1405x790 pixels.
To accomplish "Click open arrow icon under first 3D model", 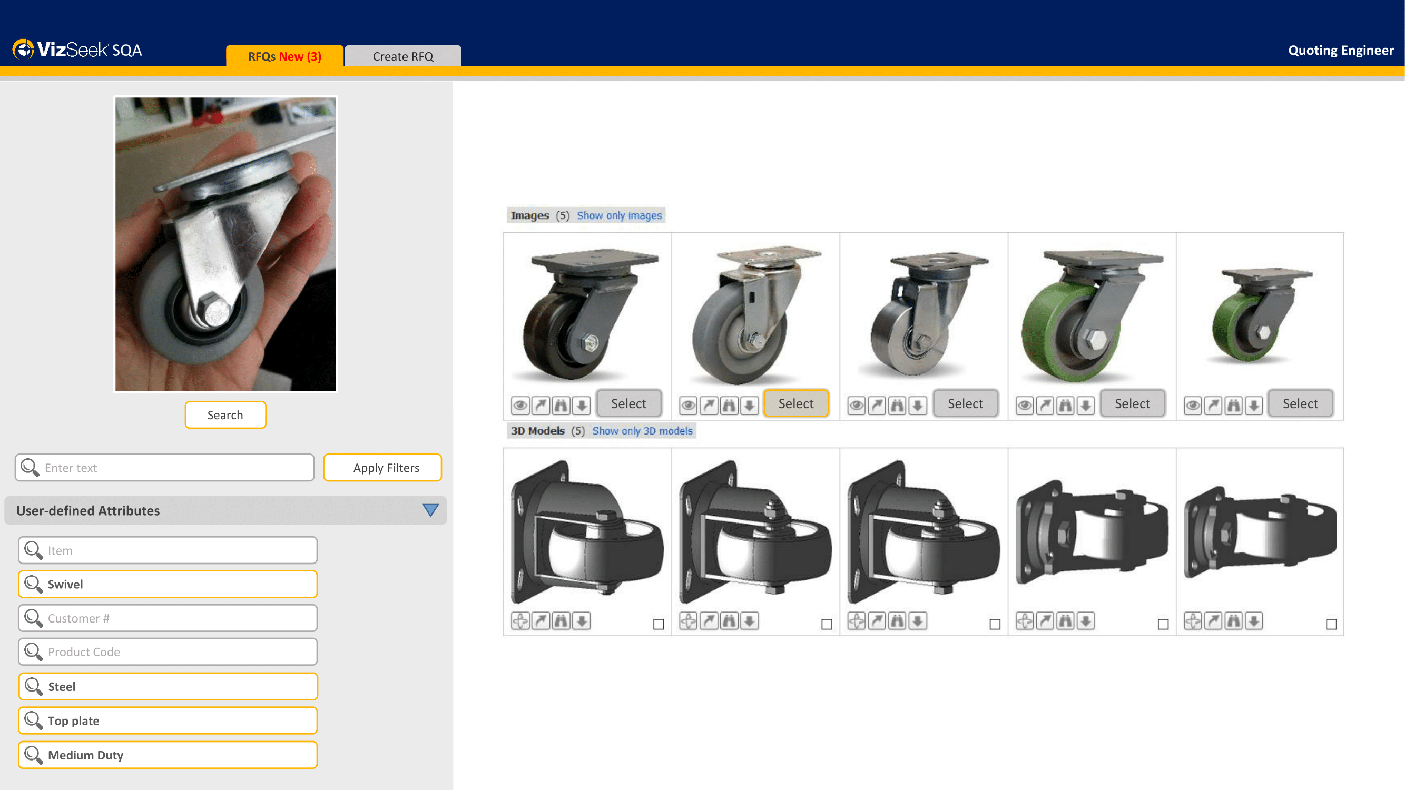I will (x=541, y=620).
